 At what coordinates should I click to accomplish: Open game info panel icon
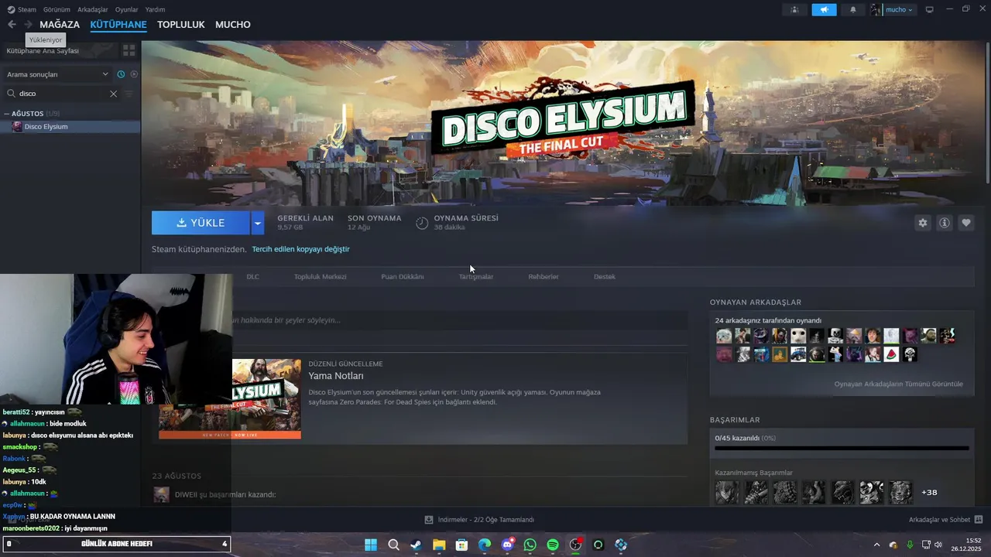point(945,223)
